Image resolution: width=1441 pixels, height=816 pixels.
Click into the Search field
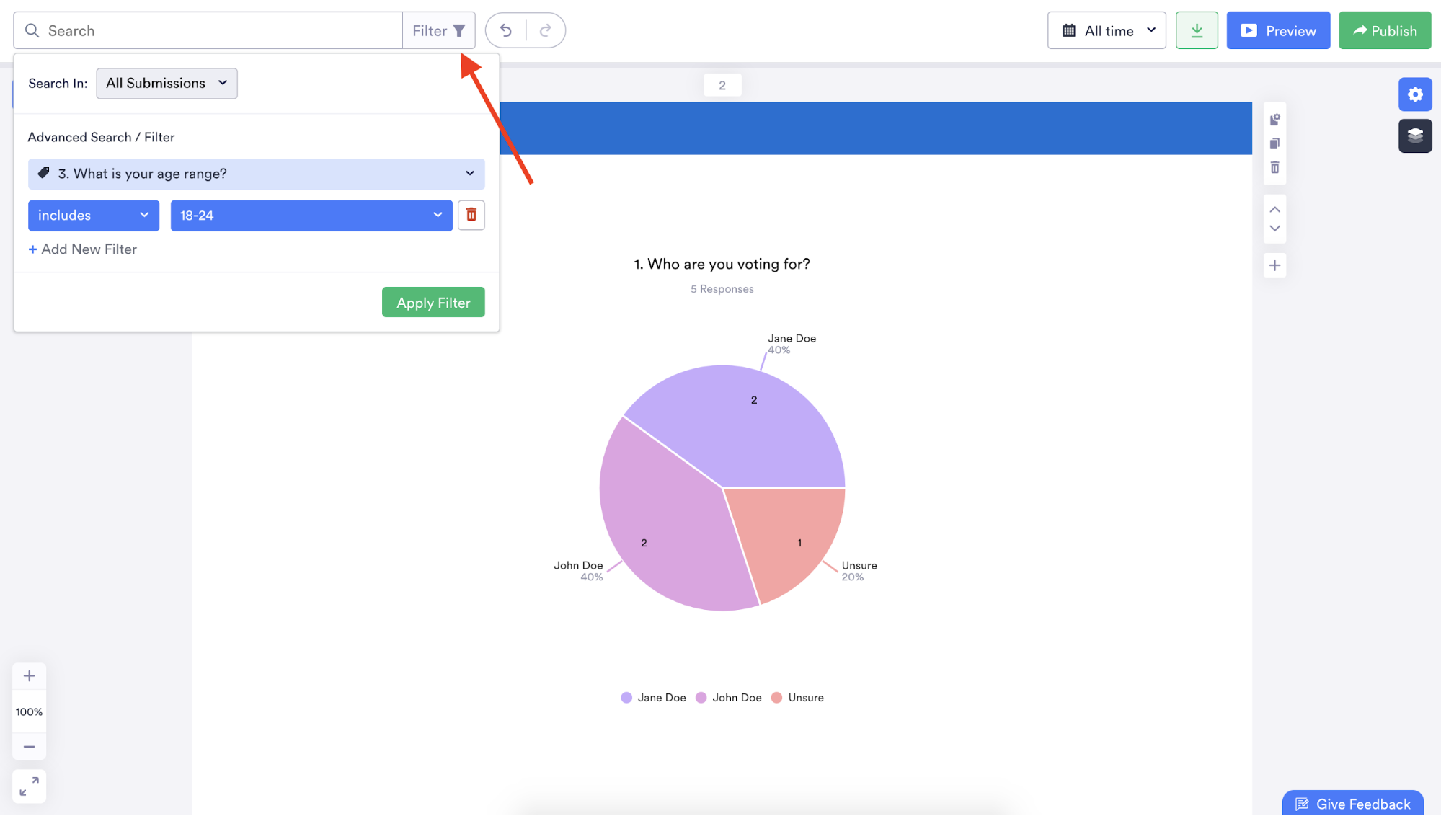216,30
